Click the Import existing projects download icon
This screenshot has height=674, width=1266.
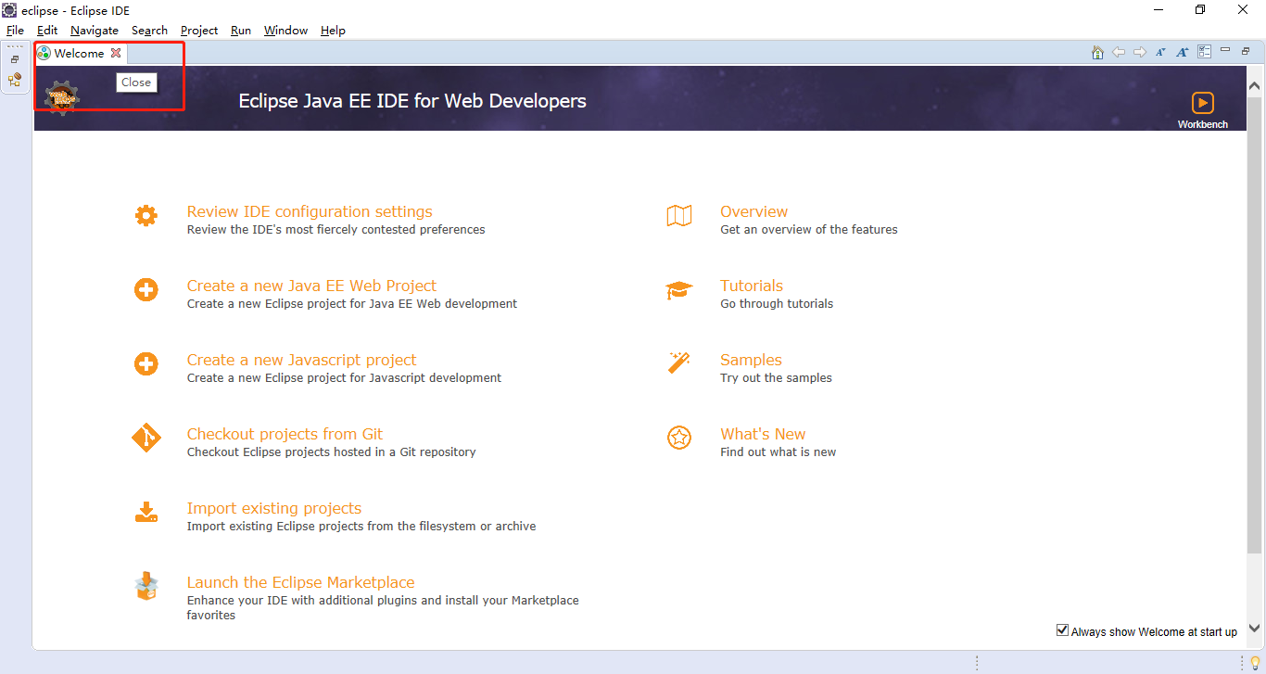coord(146,512)
